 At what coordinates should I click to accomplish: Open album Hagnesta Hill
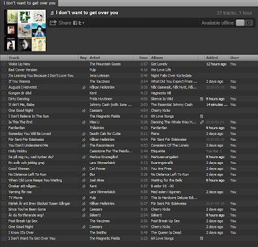(161, 93)
